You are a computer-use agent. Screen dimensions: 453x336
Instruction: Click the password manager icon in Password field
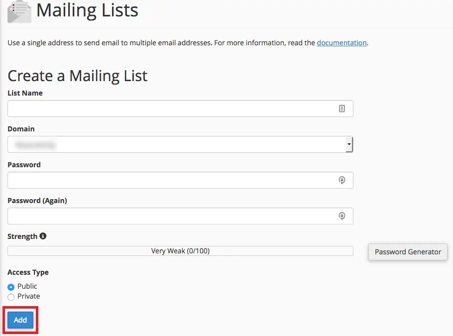[x=342, y=180]
